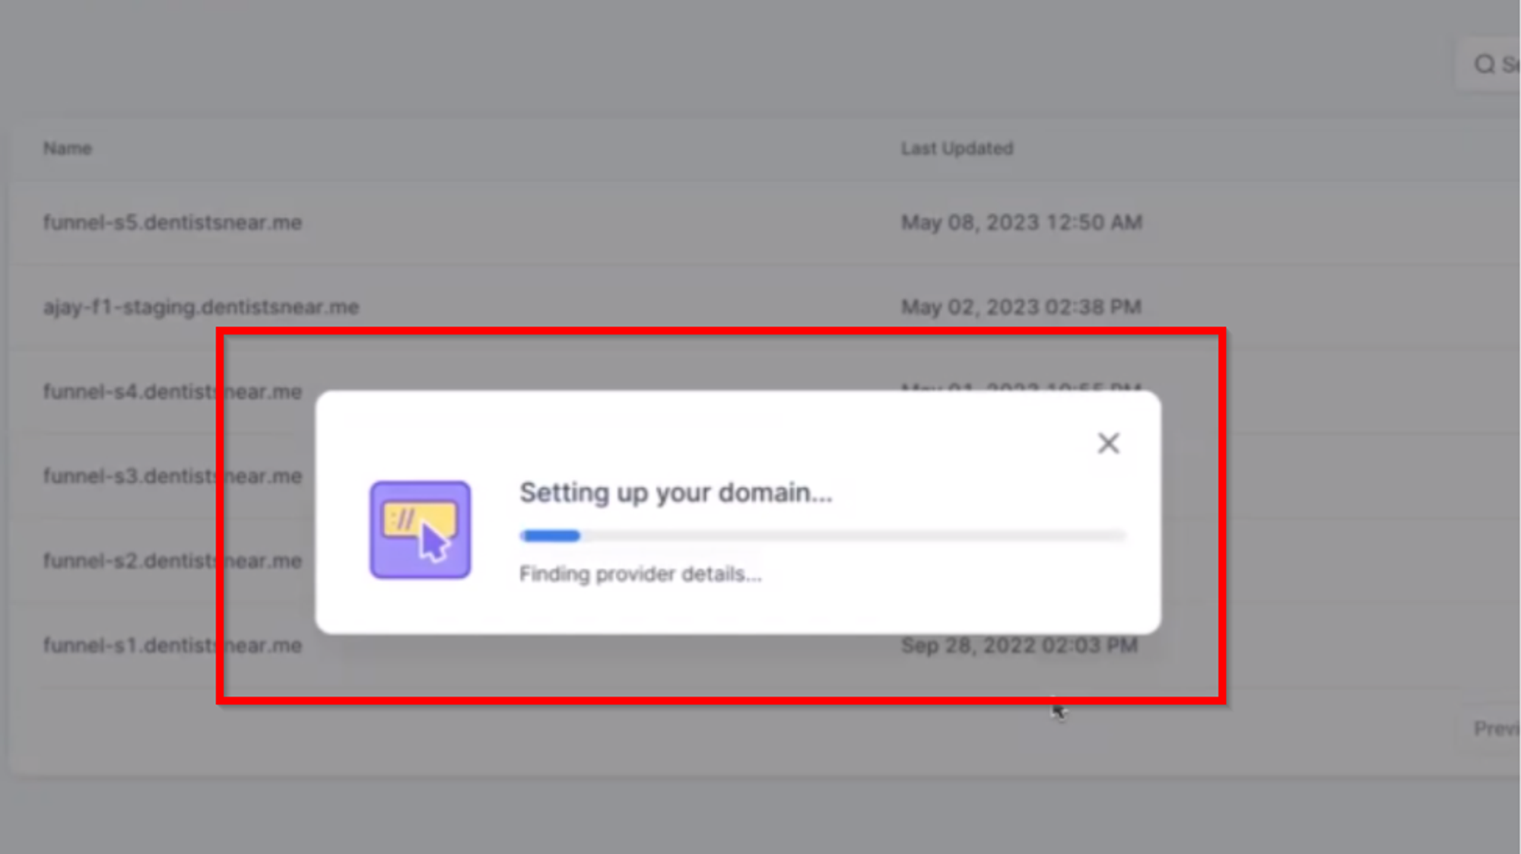Click the Sep 28, 2022 02:03 PM date
This screenshot has height=854, width=1521.
coord(1020,645)
